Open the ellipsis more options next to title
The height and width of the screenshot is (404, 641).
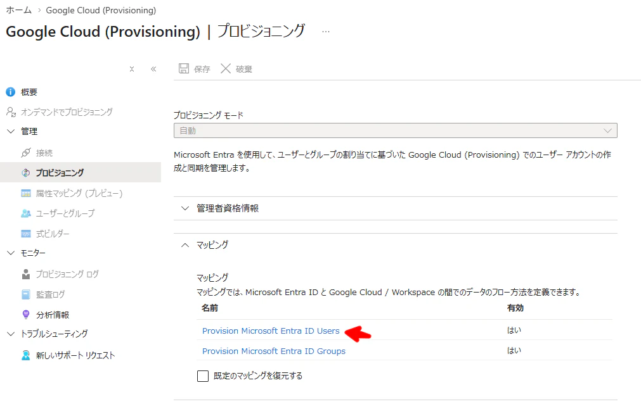(x=326, y=32)
